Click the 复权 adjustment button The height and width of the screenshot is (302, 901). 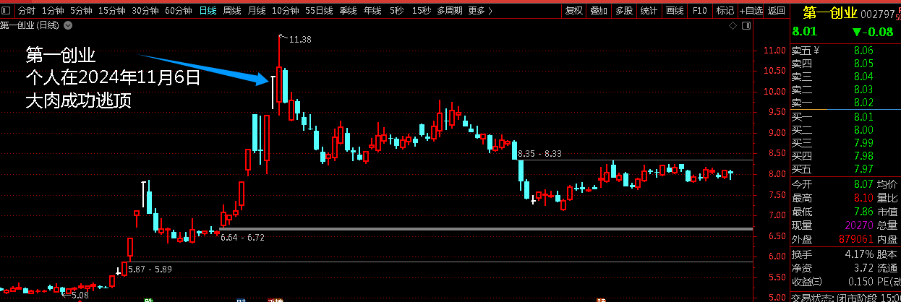tap(574, 11)
